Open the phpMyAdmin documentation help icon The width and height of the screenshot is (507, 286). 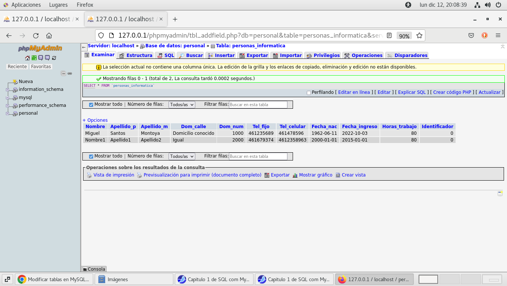[41, 58]
